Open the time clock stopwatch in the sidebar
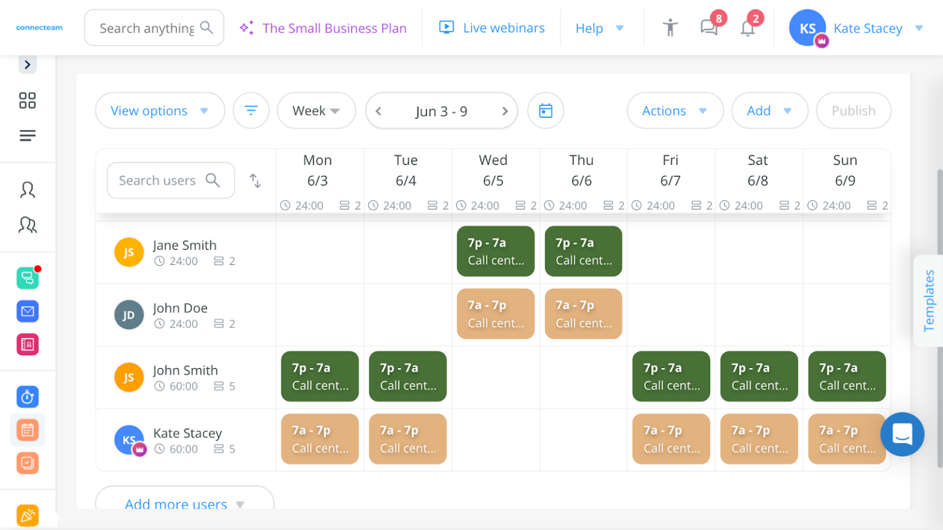This screenshot has width=943, height=530. (x=27, y=397)
